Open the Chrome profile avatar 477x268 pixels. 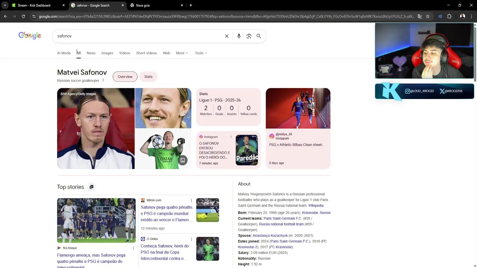coord(462,16)
